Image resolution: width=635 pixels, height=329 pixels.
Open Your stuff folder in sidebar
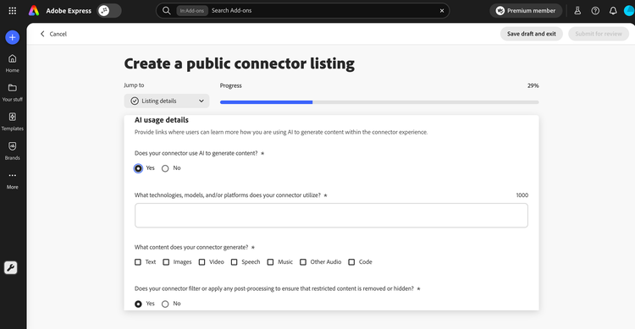13,92
